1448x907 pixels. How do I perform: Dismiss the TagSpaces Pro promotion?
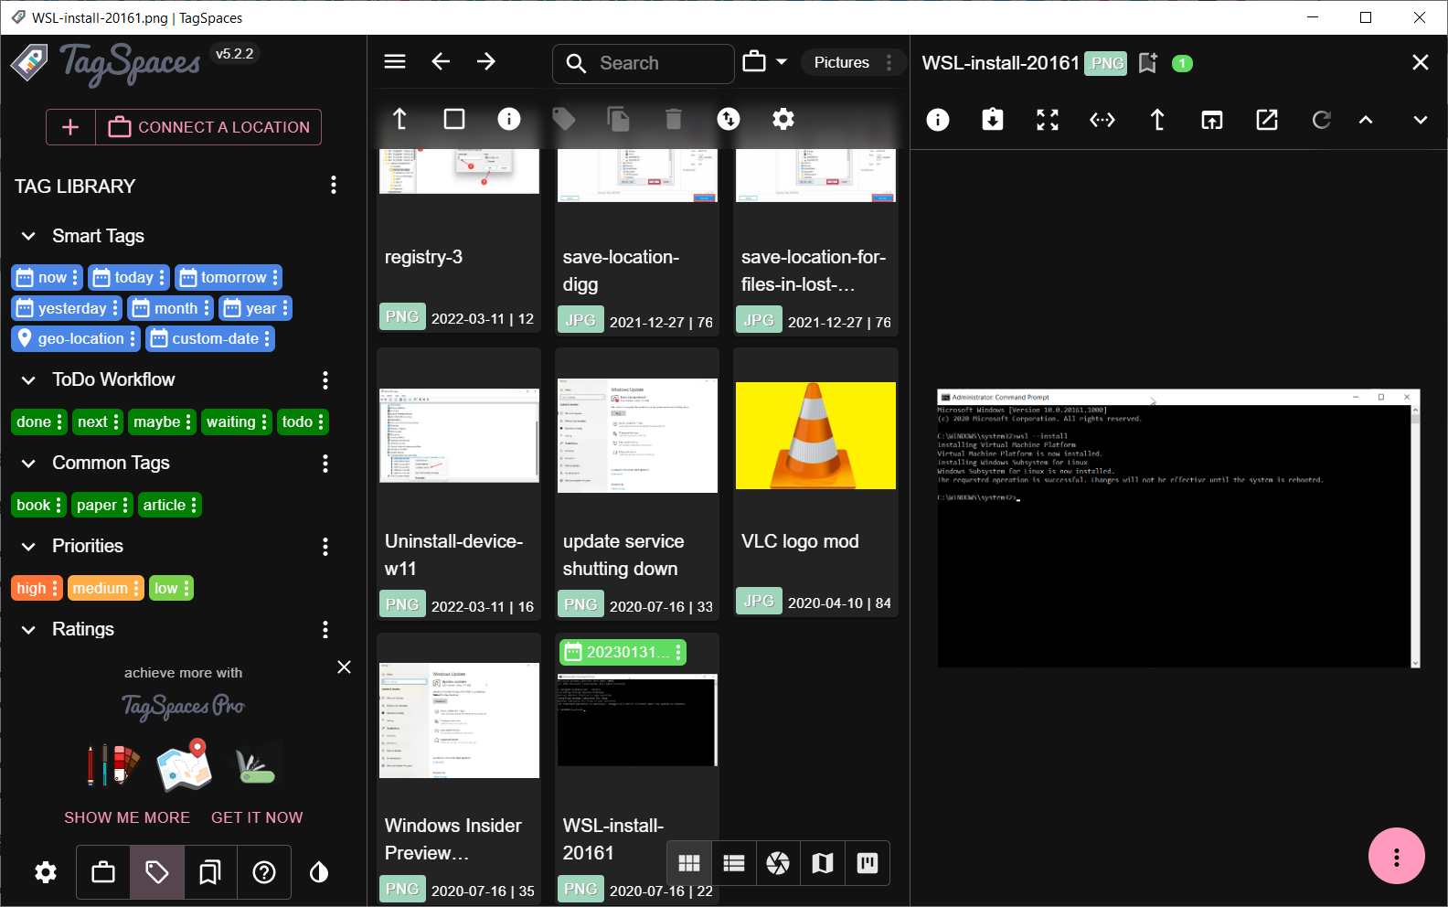(x=344, y=667)
